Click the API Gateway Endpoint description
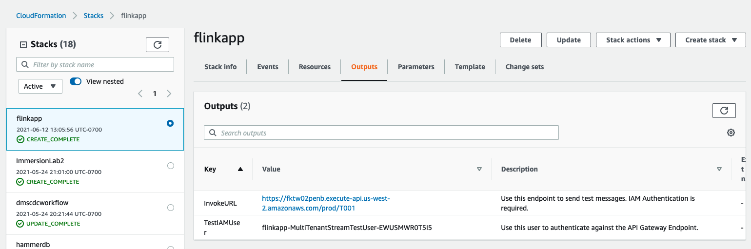Image resolution: width=751 pixels, height=249 pixels. coord(600,228)
